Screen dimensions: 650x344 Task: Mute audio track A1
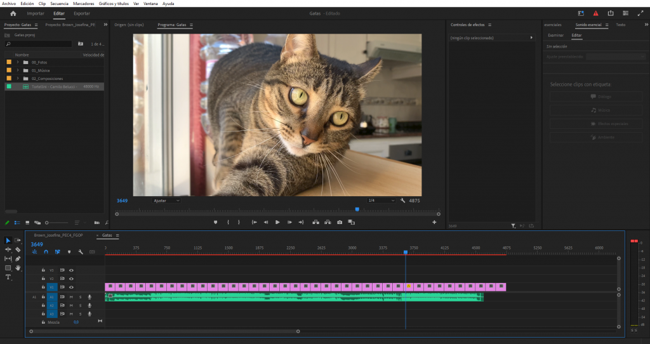tap(72, 297)
